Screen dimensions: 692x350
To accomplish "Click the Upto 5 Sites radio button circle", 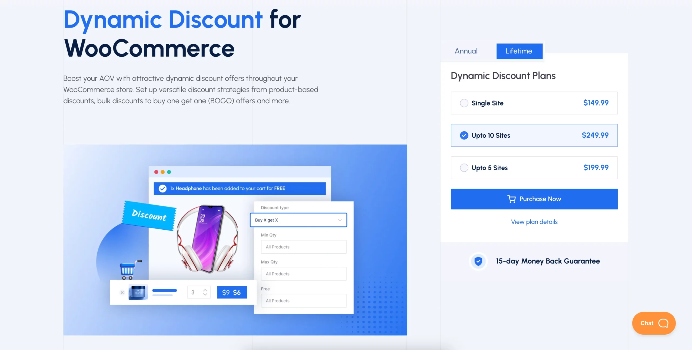I will [x=464, y=167].
